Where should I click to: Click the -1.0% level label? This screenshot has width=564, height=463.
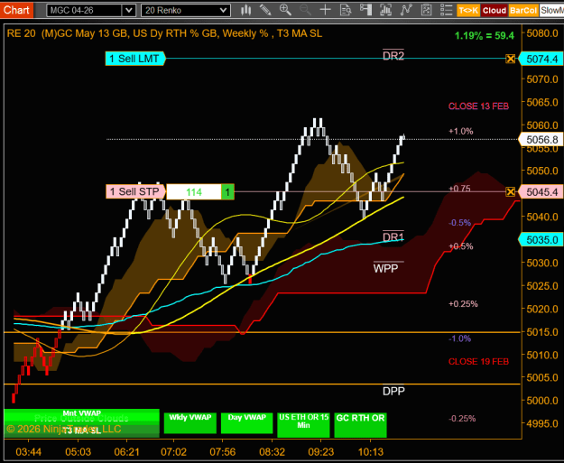click(459, 338)
